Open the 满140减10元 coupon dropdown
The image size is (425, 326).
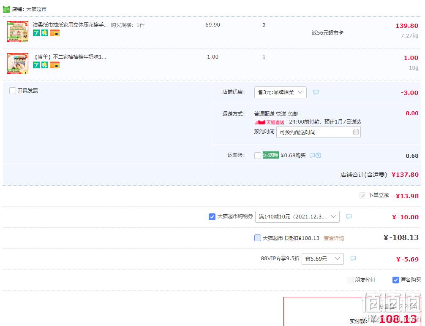(297, 217)
